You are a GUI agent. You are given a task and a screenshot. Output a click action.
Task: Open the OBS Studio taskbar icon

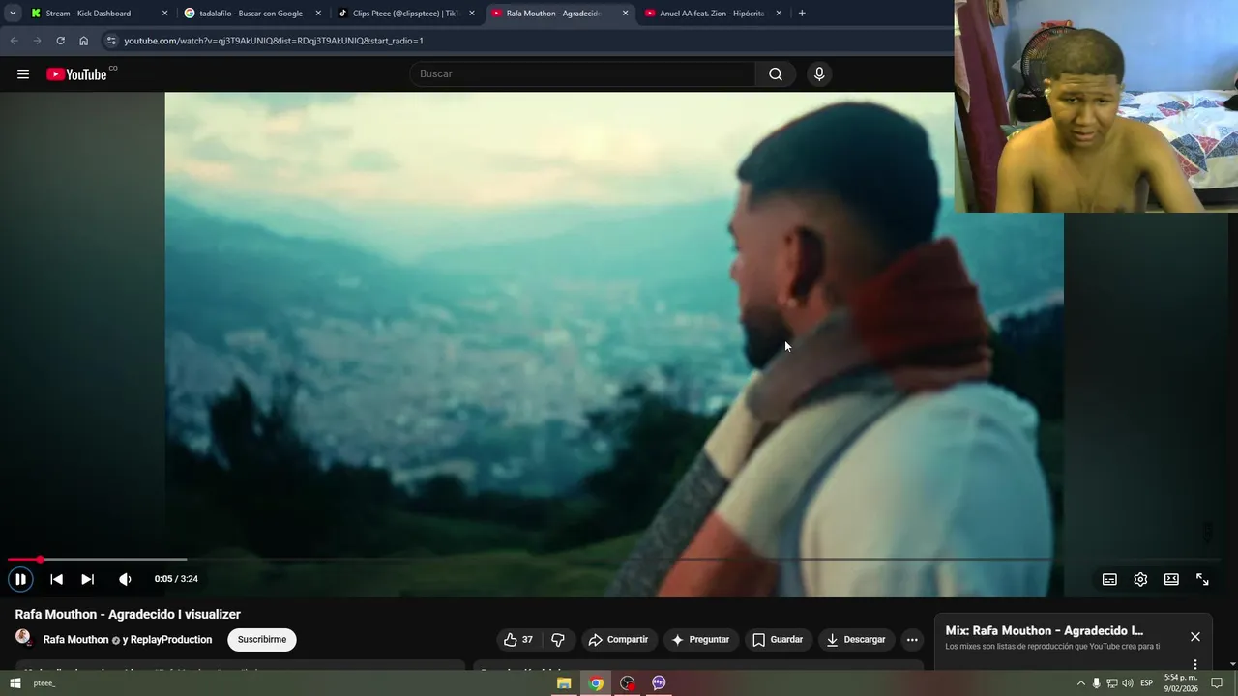click(628, 683)
